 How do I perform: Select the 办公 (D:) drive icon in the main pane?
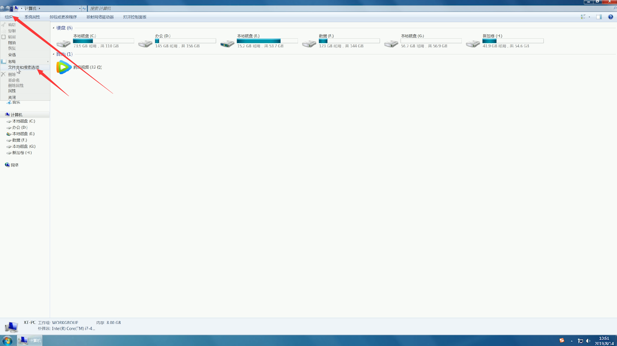[x=145, y=44]
